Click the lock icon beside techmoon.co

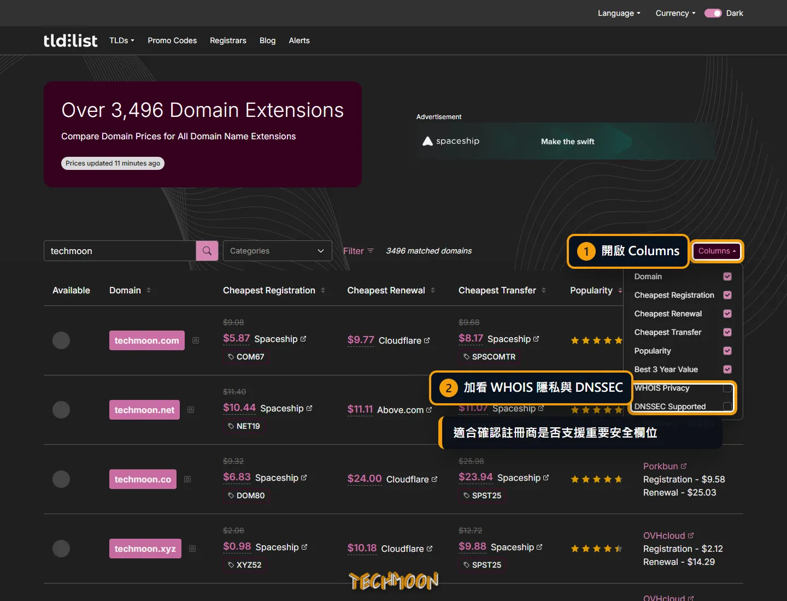tap(187, 479)
